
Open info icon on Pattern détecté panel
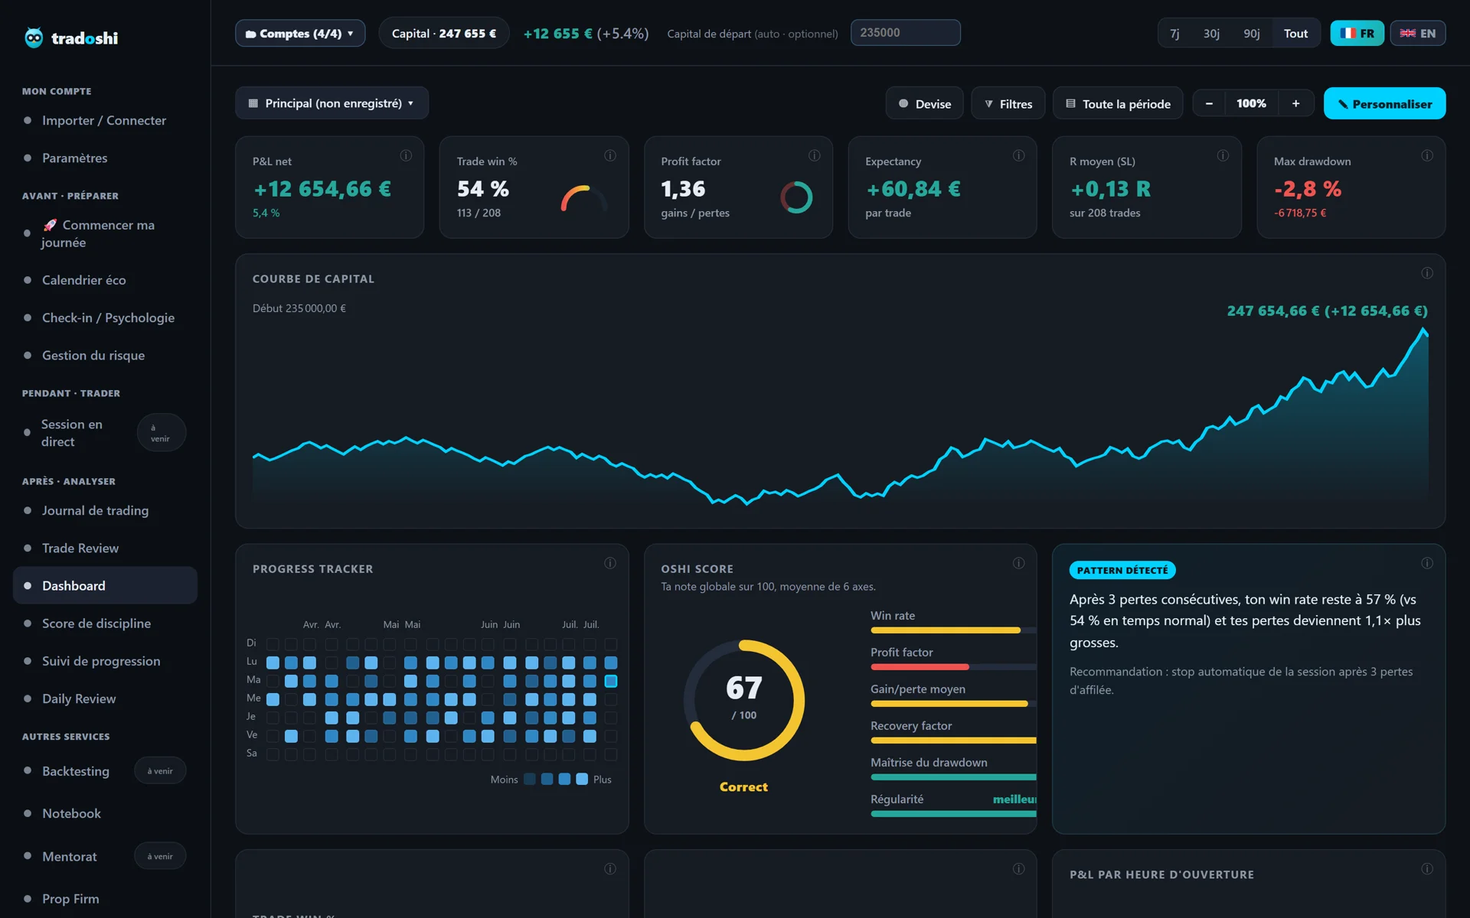pos(1427,563)
